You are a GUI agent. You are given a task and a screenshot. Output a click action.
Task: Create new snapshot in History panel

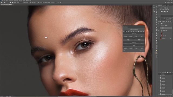pyautogui.click(x=169, y=96)
